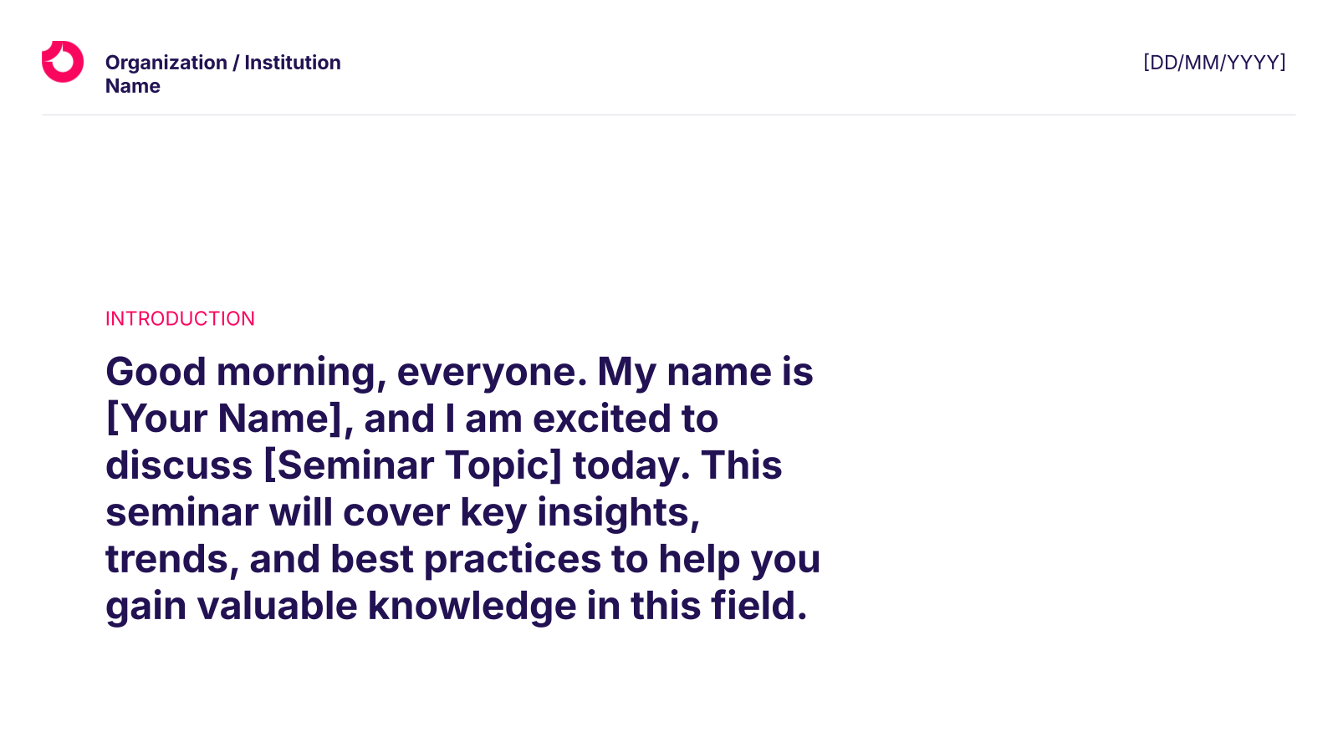1338x752 pixels.
Task: Select the "[Seminar Topic]" placeholder text
Action: (413, 465)
